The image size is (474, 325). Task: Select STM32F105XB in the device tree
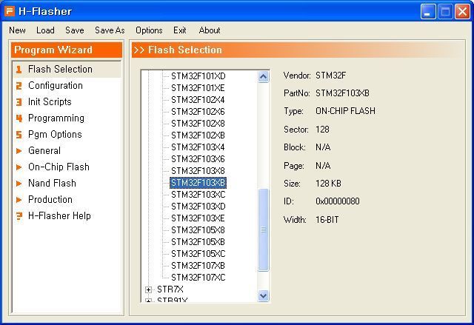tap(198, 242)
